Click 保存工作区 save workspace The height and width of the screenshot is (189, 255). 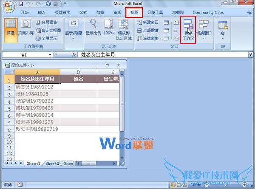188,30
